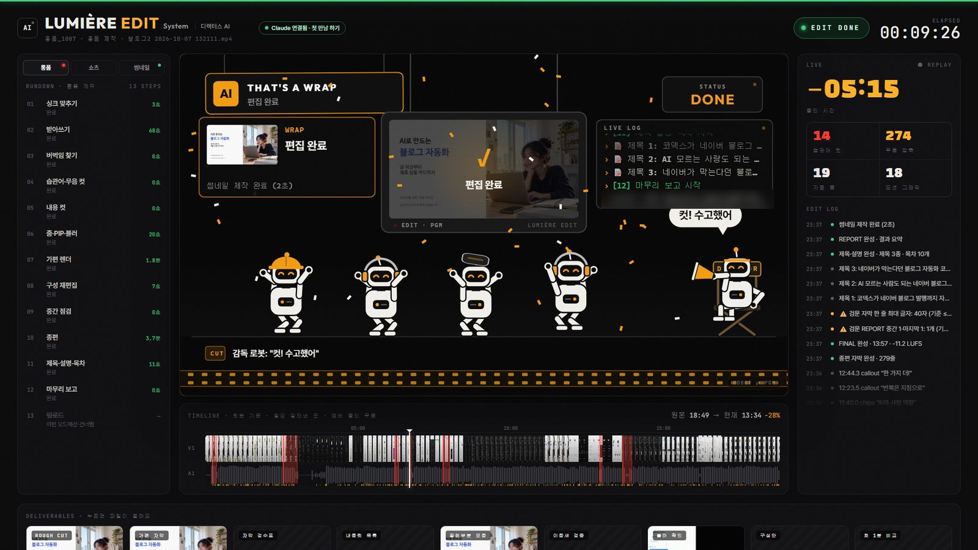The width and height of the screenshot is (978, 550).
Task: Select the 13 업로드 skipped step
Action: (94, 419)
